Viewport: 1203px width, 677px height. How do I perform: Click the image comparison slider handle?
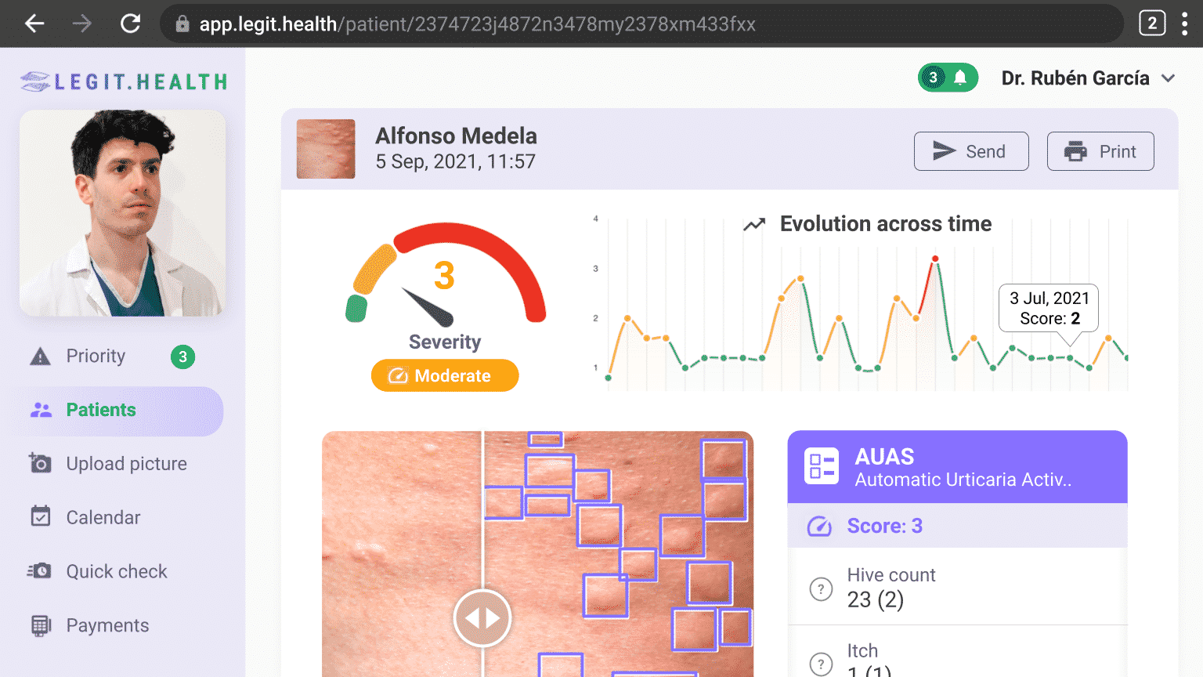[x=482, y=618]
